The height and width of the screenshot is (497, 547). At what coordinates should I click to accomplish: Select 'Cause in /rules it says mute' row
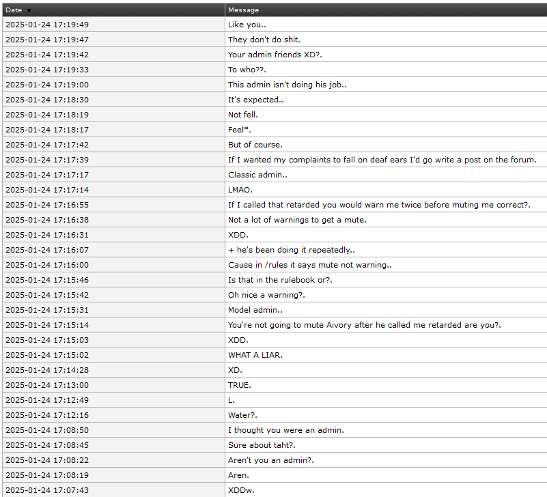(275, 265)
